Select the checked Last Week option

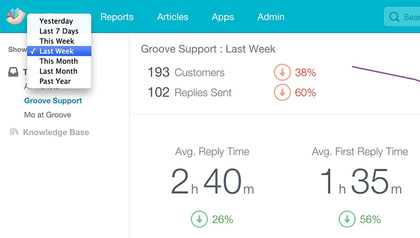57,51
